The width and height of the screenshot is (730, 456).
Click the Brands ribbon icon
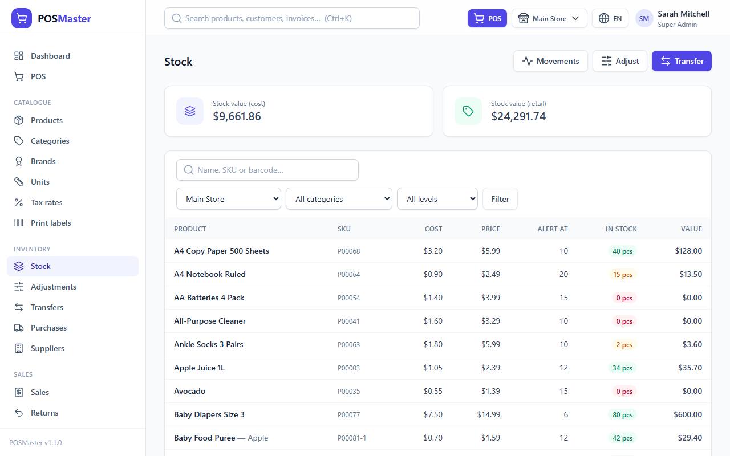(19, 161)
